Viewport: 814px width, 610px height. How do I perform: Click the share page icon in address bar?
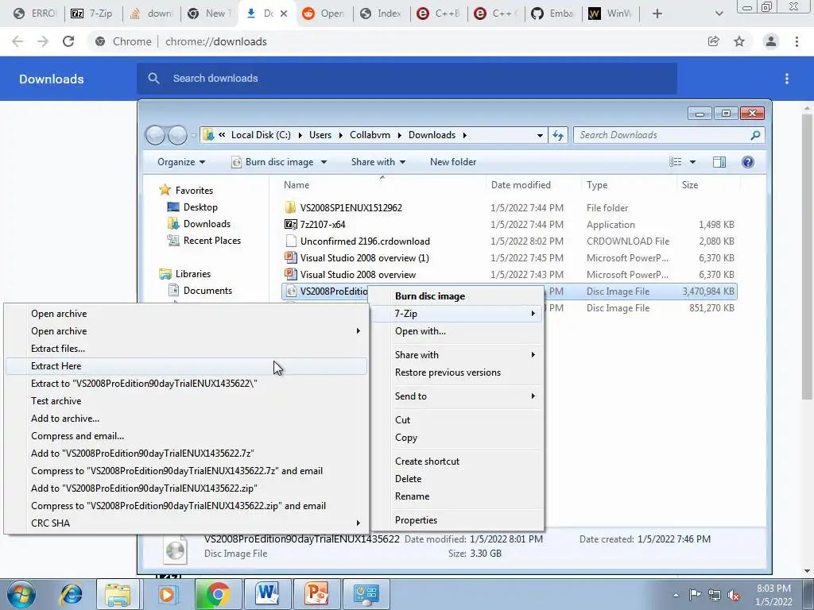click(x=714, y=41)
